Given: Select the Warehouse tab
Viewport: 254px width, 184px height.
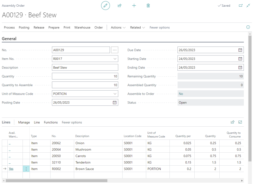Looking at the screenshot, I should tap(82, 28).
